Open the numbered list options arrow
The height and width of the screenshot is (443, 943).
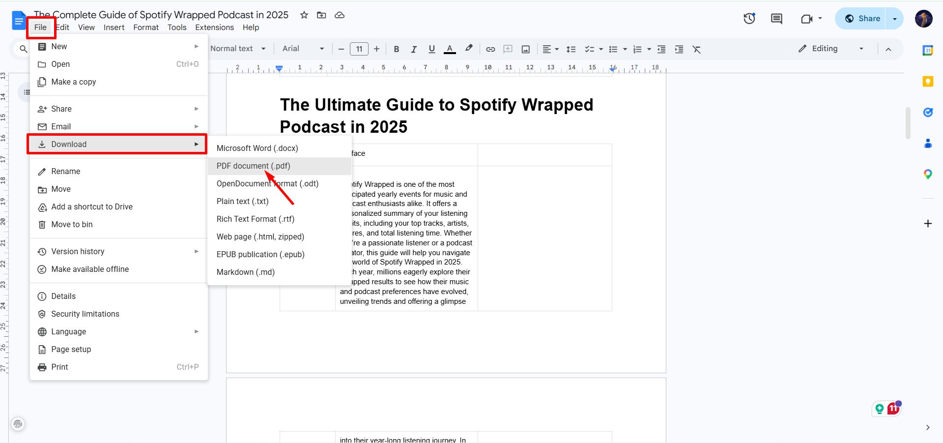pos(649,49)
